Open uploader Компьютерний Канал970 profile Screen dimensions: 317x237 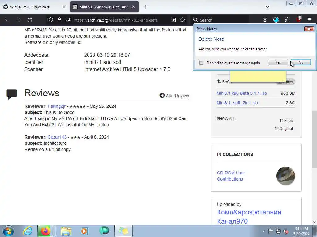(249, 217)
